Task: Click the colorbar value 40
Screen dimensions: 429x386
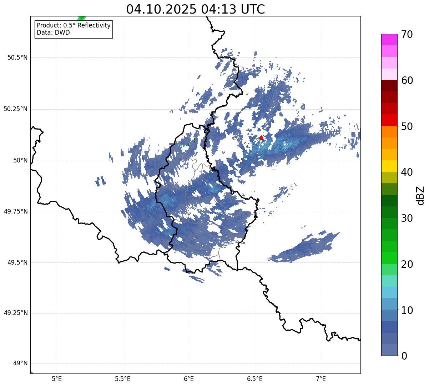Action: coord(407,172)
